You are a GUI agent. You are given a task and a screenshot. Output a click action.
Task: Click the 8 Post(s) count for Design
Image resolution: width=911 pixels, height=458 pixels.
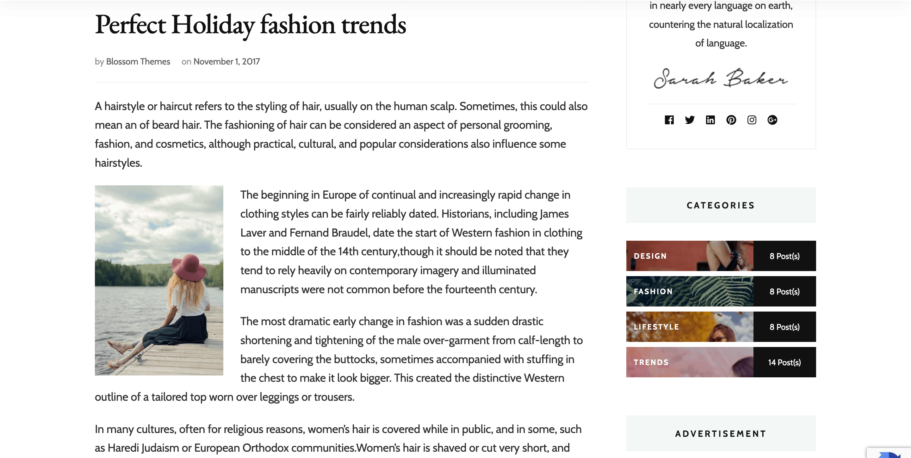[x=784, y=256]
